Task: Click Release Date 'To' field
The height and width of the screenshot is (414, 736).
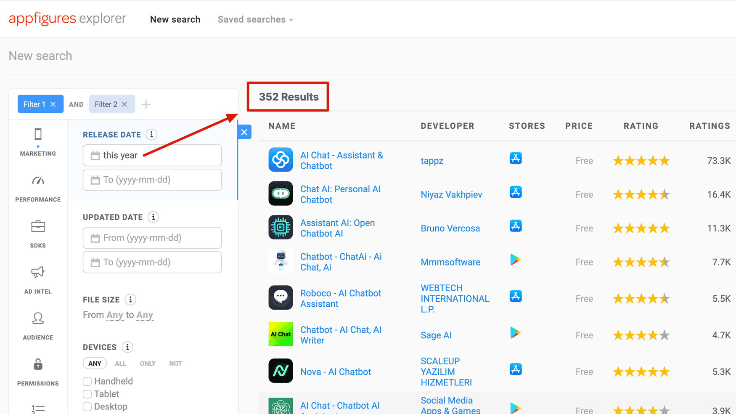Action: click(x=152, y=180)
